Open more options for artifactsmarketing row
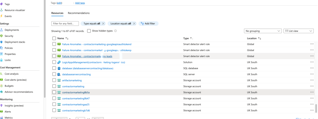Viewport: 318px width, 119px height. pos(312,80)
